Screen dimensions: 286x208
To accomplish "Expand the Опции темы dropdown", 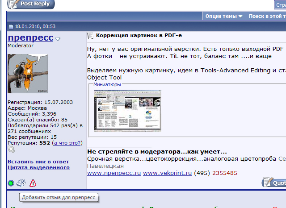I will coord(224,16).
